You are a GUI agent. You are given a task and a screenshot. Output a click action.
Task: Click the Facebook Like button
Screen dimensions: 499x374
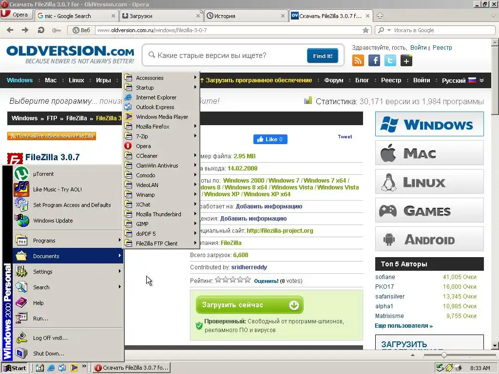click(x=270, y=139)
